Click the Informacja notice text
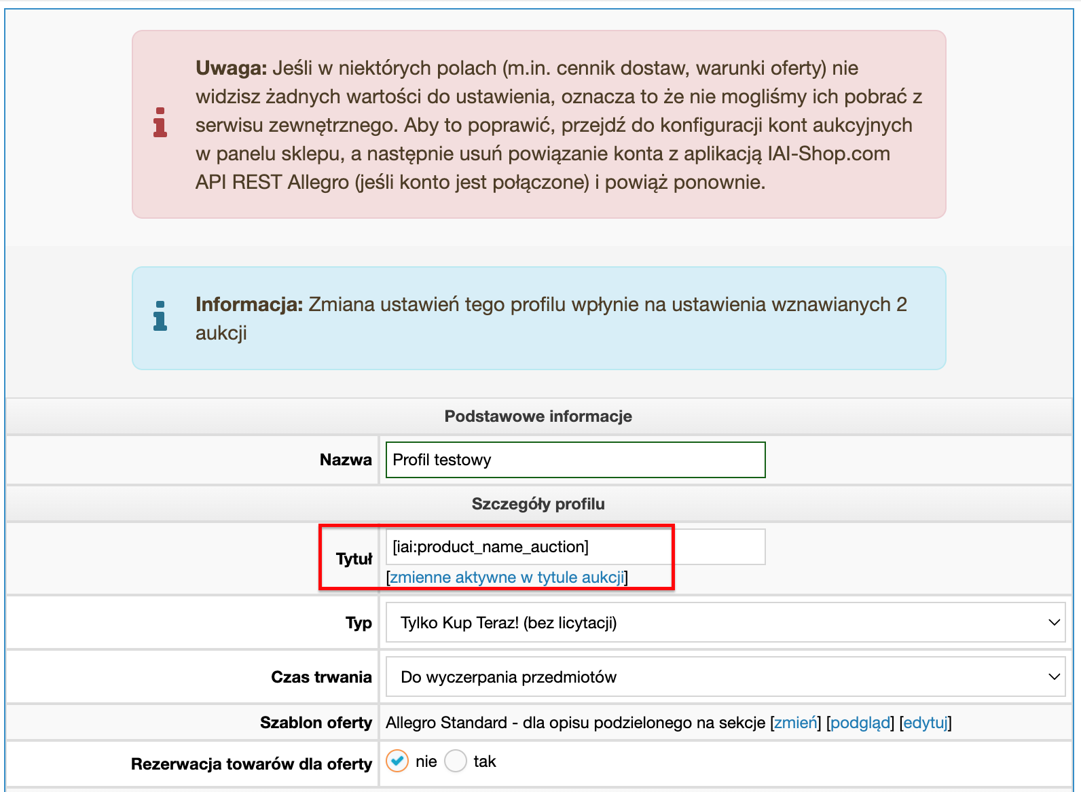The width and height of the screenshot is (1081, 792). (x=551, y=319)
